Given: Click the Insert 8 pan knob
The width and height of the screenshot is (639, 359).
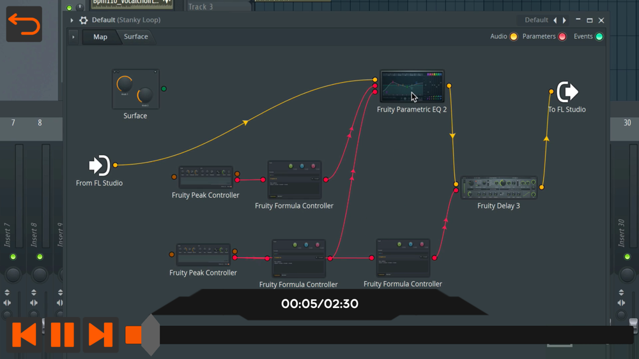Looking at the screenshot, I should click(40, 275).
